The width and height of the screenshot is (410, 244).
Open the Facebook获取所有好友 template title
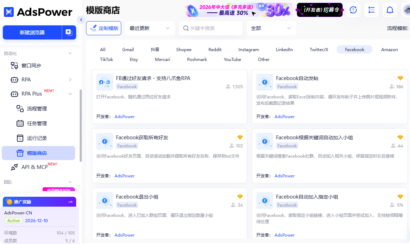pos(142,137)
